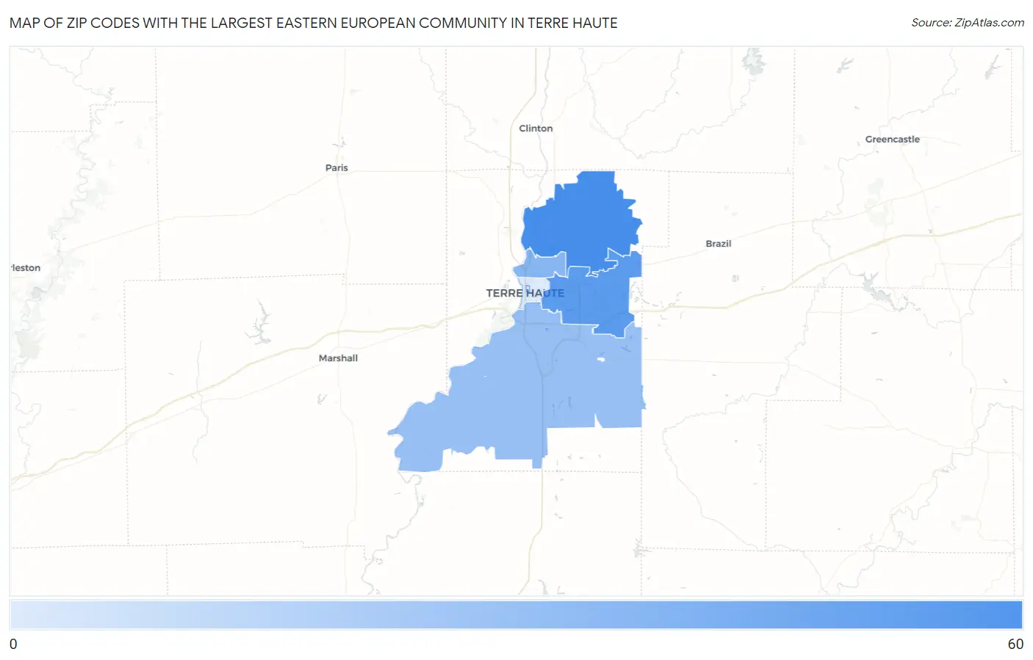Click the TERRE HAUTE map label
The width and height of the screenshot is (1033, 660).
(525, 293)
